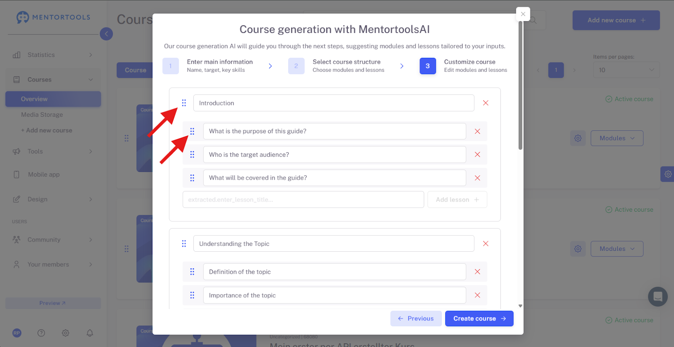This screenshot has height=347, width=674.
Task: Remove 'Definition of the topic' lesson
Action: (477, 272)
